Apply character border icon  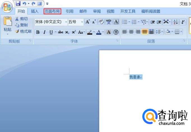[116, 22]
